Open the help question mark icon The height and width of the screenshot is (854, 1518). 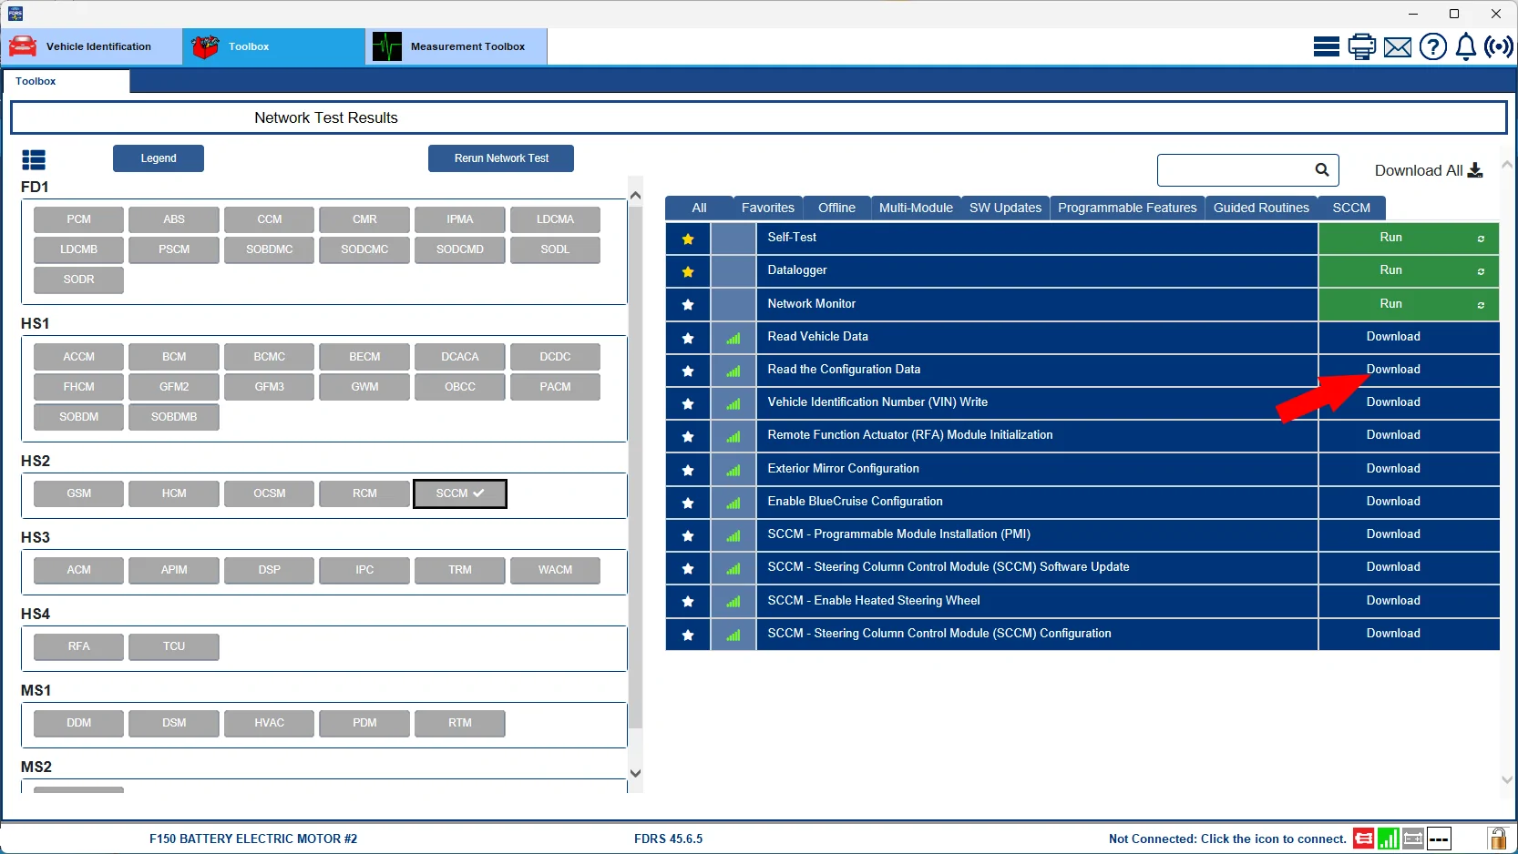pyautogui.click(x=1433, y=46)
